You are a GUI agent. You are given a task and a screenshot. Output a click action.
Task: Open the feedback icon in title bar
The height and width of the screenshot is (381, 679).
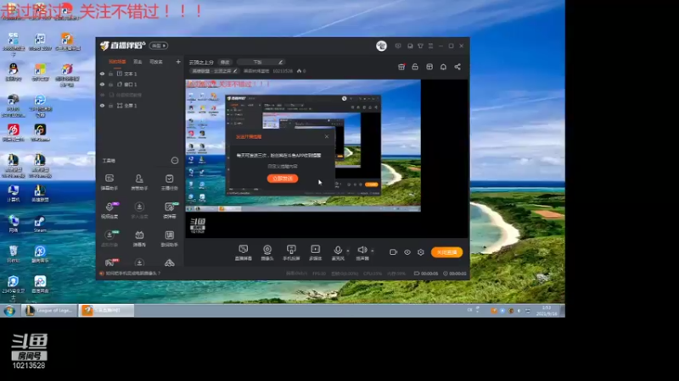click(398, 46)
